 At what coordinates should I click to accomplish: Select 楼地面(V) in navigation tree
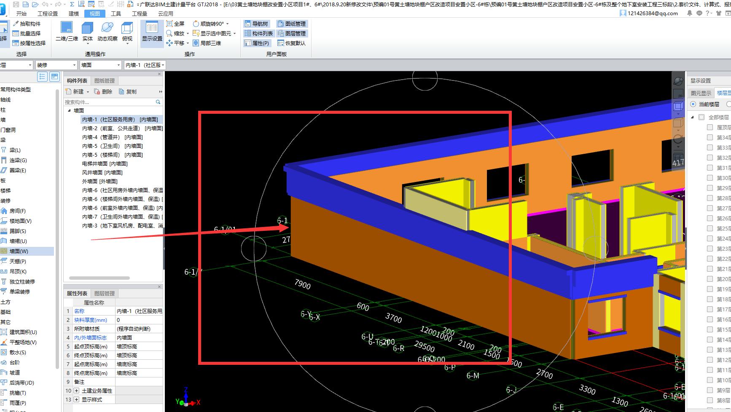pos(16,221)
